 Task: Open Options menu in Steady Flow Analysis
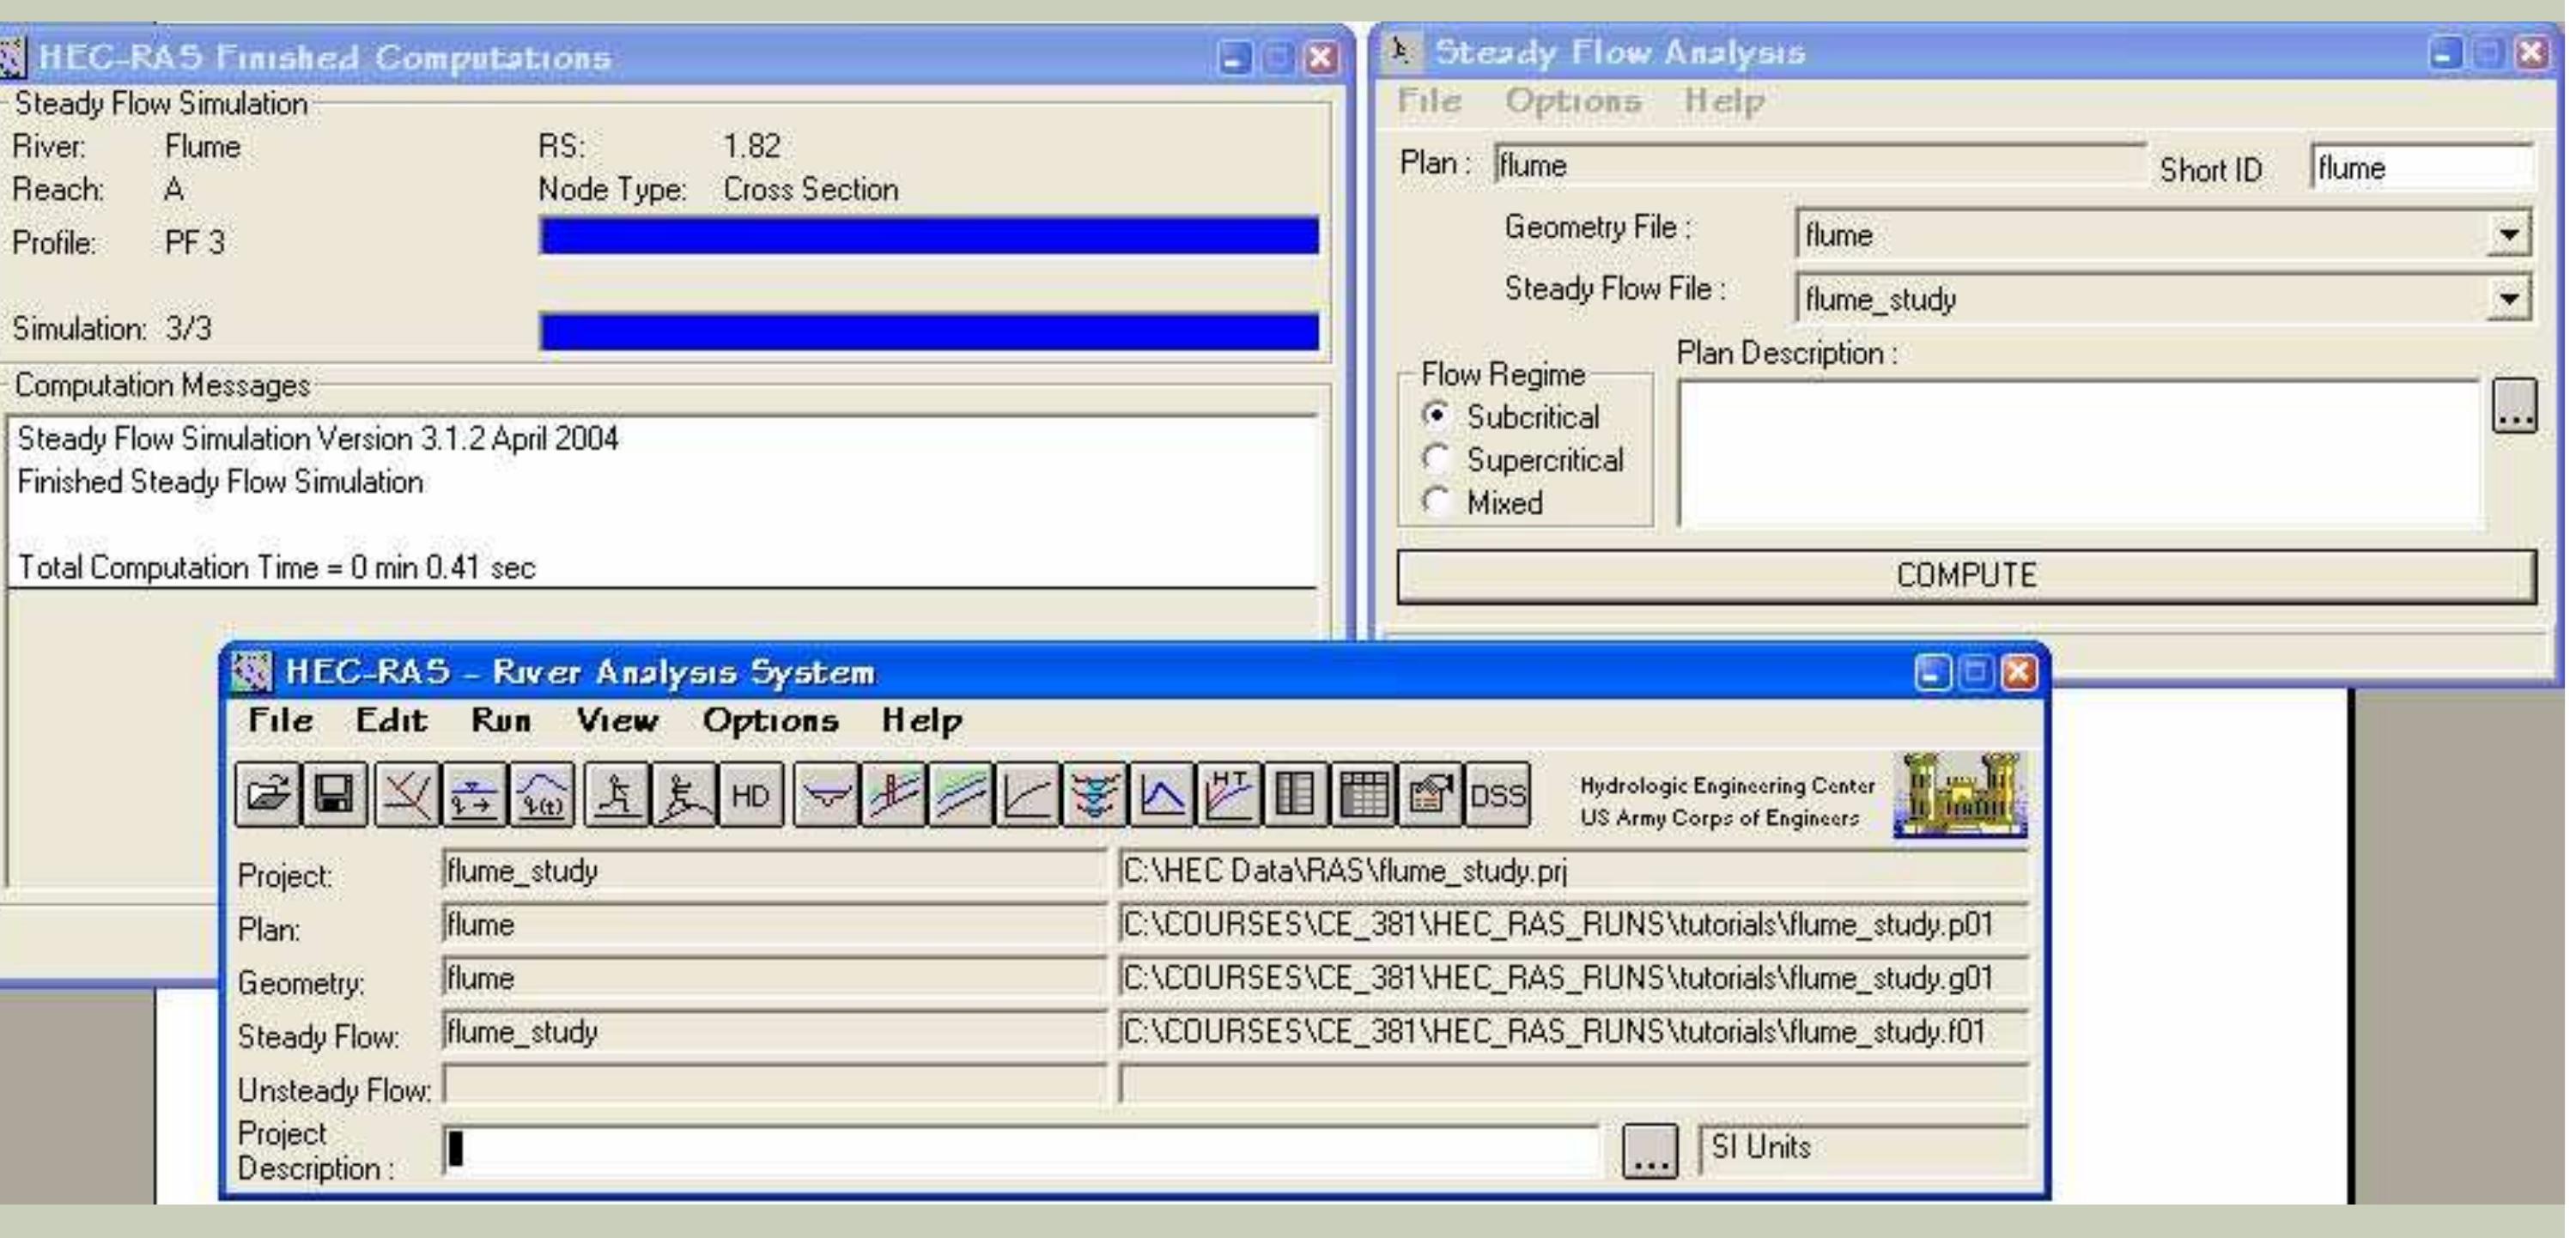pos(1572,101)
